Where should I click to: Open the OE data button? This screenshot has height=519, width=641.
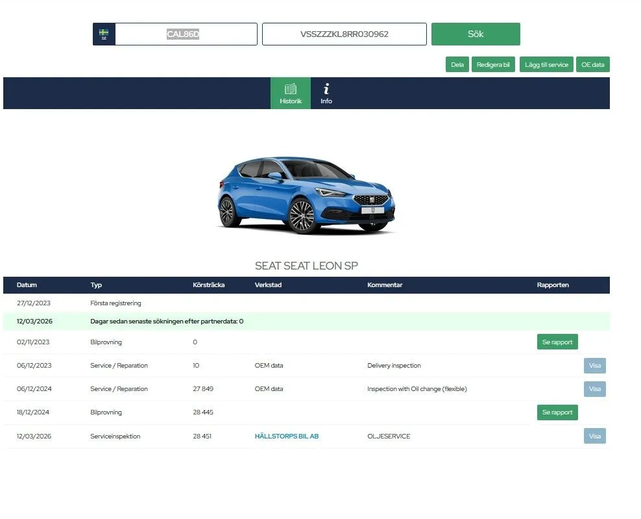click(x=593, y=65)
